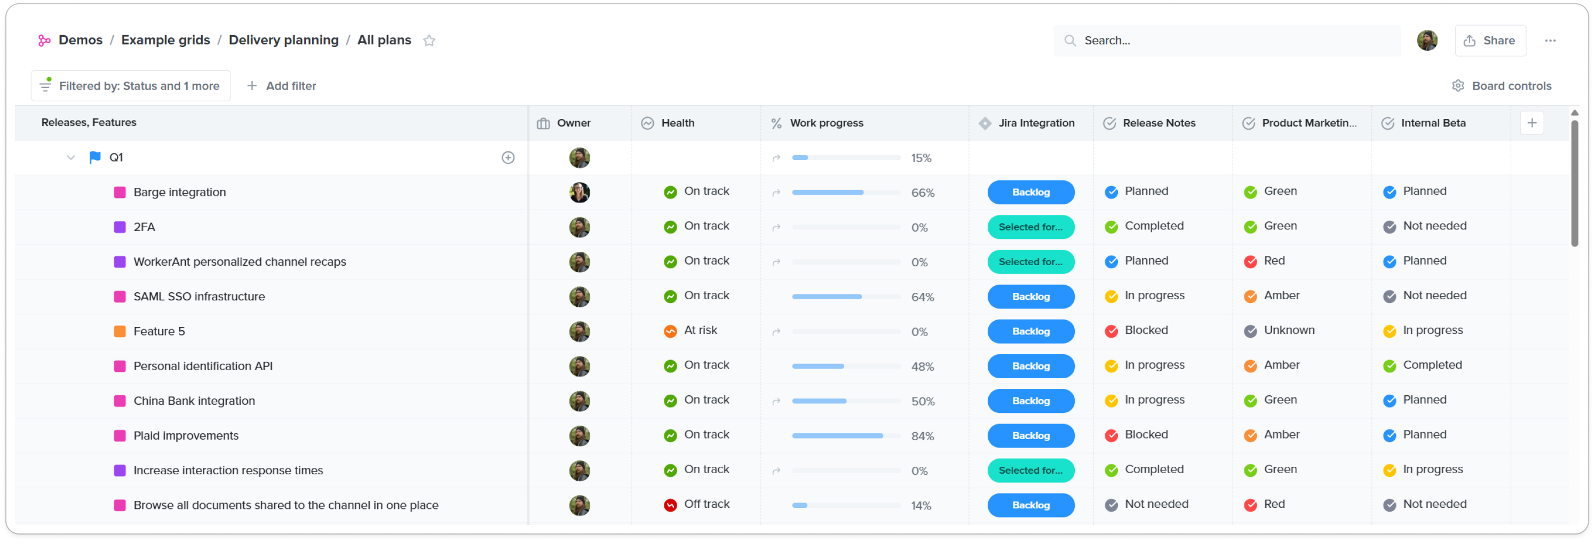Click the Plaid improvements 84% progress bar
The width and height of the screenshot is (1595, 542).
[x=846, y=436]
